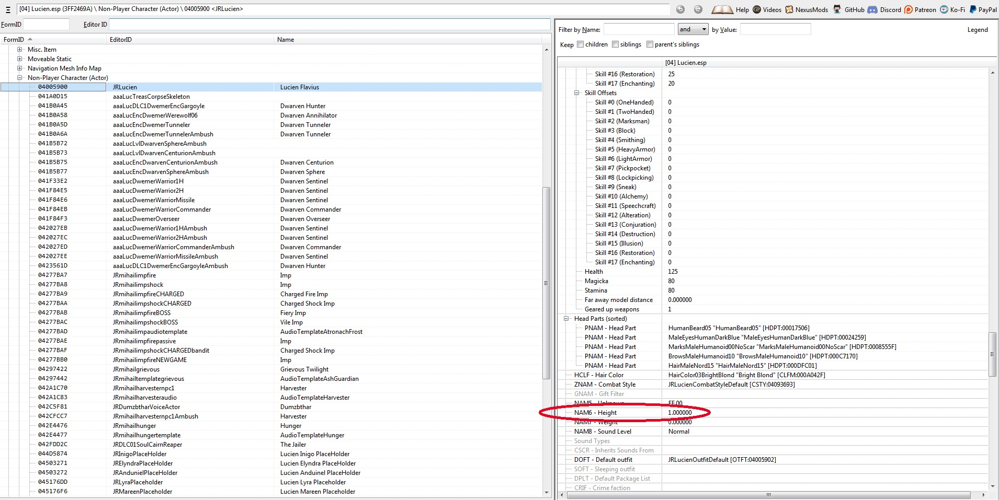Select Skill #14 (Destruction) offset row
999x500 pixels.
coord(773,234)
